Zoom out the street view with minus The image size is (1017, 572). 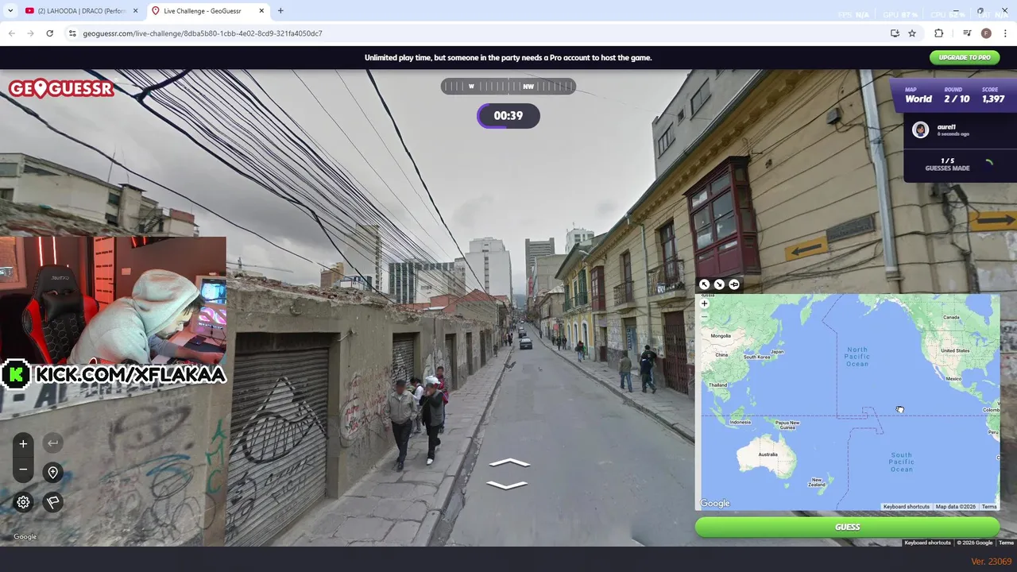tap(23, 470)
